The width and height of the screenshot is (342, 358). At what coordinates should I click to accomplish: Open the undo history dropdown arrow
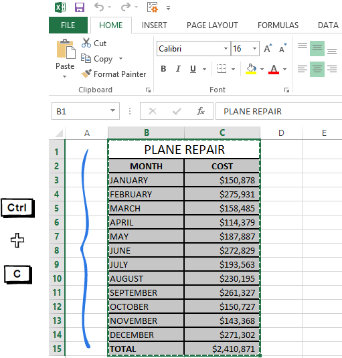110,7
